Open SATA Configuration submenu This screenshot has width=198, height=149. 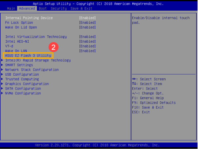[x=23, y=89]
